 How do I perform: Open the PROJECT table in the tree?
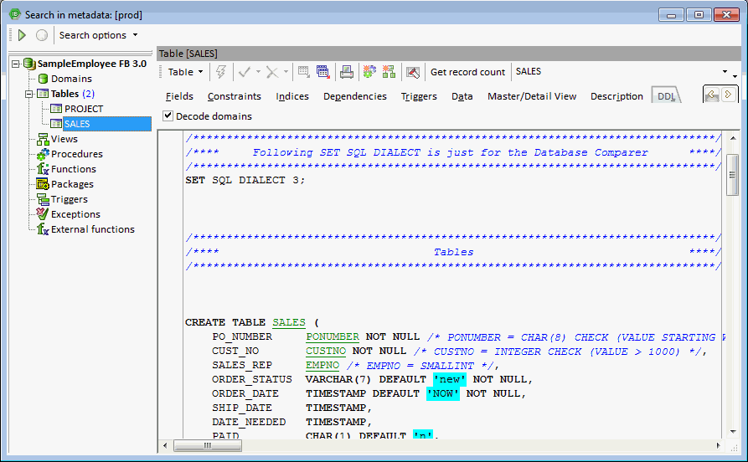coord(84,109)
